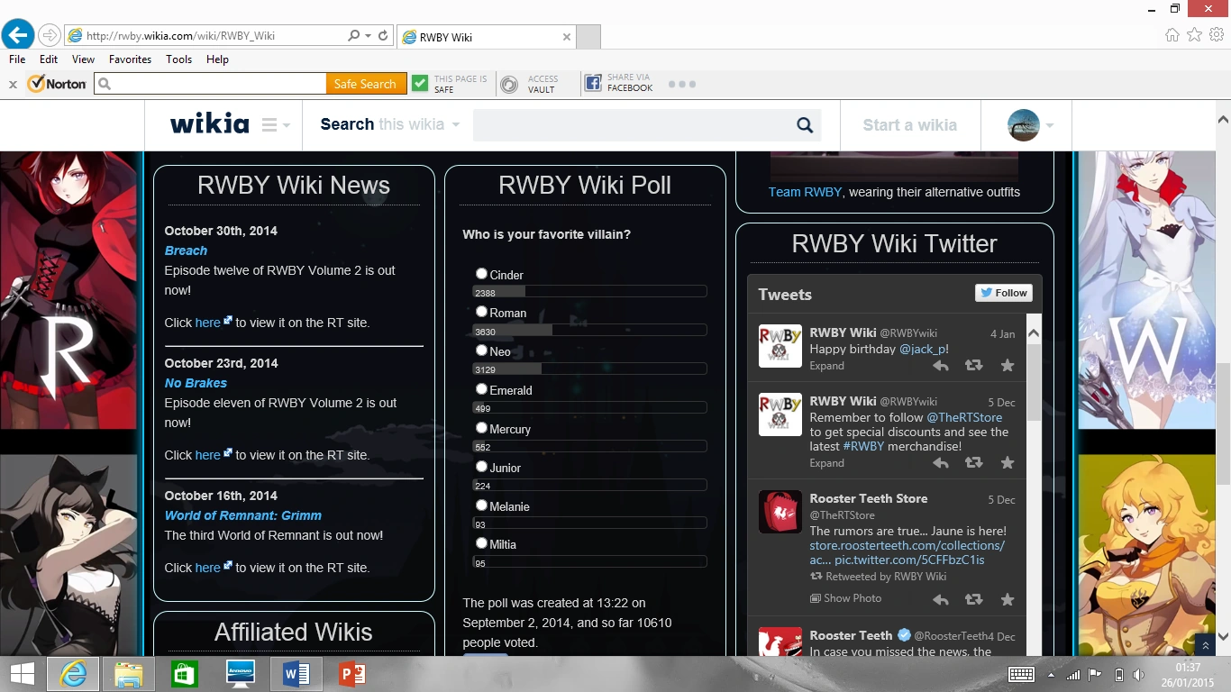This screenshot has height=692, width=1231.
Task: Follow RWBY Wiki on Twitter
Action: pos(1004,293)
